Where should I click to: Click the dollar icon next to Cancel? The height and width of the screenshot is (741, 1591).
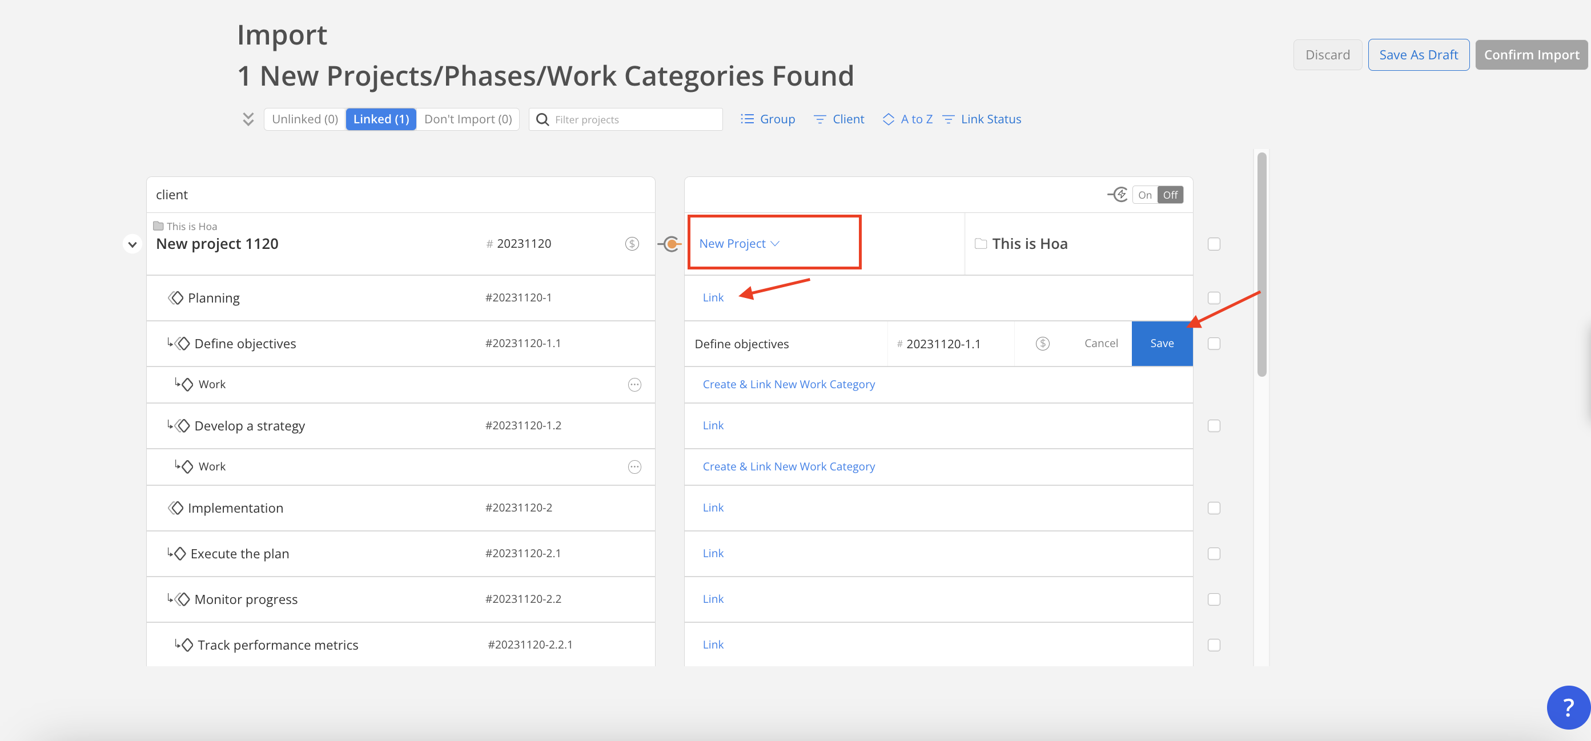pyautogui.click(x=1042, y=343)
